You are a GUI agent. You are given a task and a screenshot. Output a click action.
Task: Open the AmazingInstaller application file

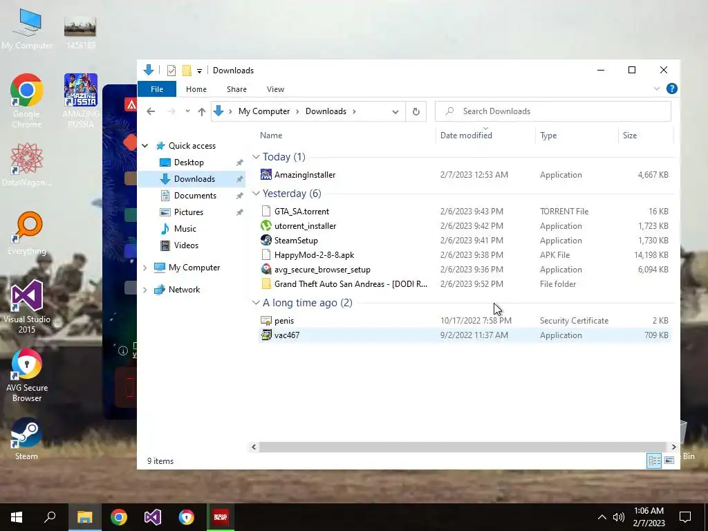[x=305, y=175]
